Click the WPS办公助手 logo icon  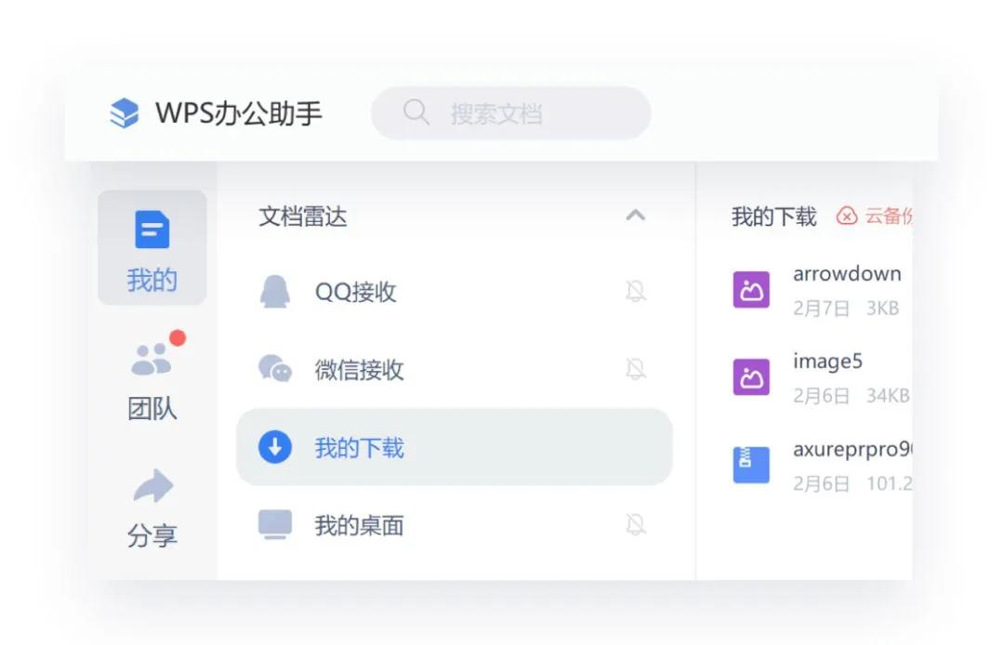pos(124,112)
